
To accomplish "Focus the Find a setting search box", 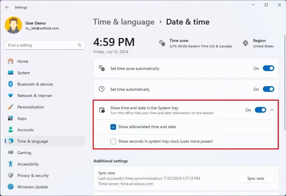I will [45, 45].
